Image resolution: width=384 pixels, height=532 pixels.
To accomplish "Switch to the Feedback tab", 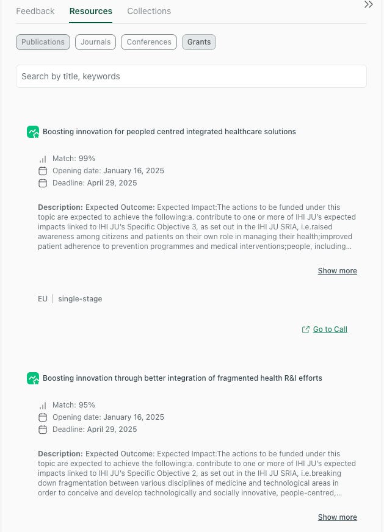I will click(35, 11).
